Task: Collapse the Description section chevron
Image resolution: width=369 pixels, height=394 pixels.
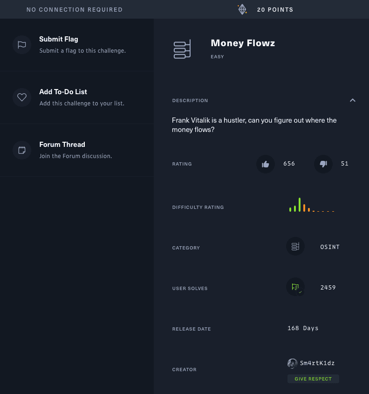Action: click(x=353, y=100)
